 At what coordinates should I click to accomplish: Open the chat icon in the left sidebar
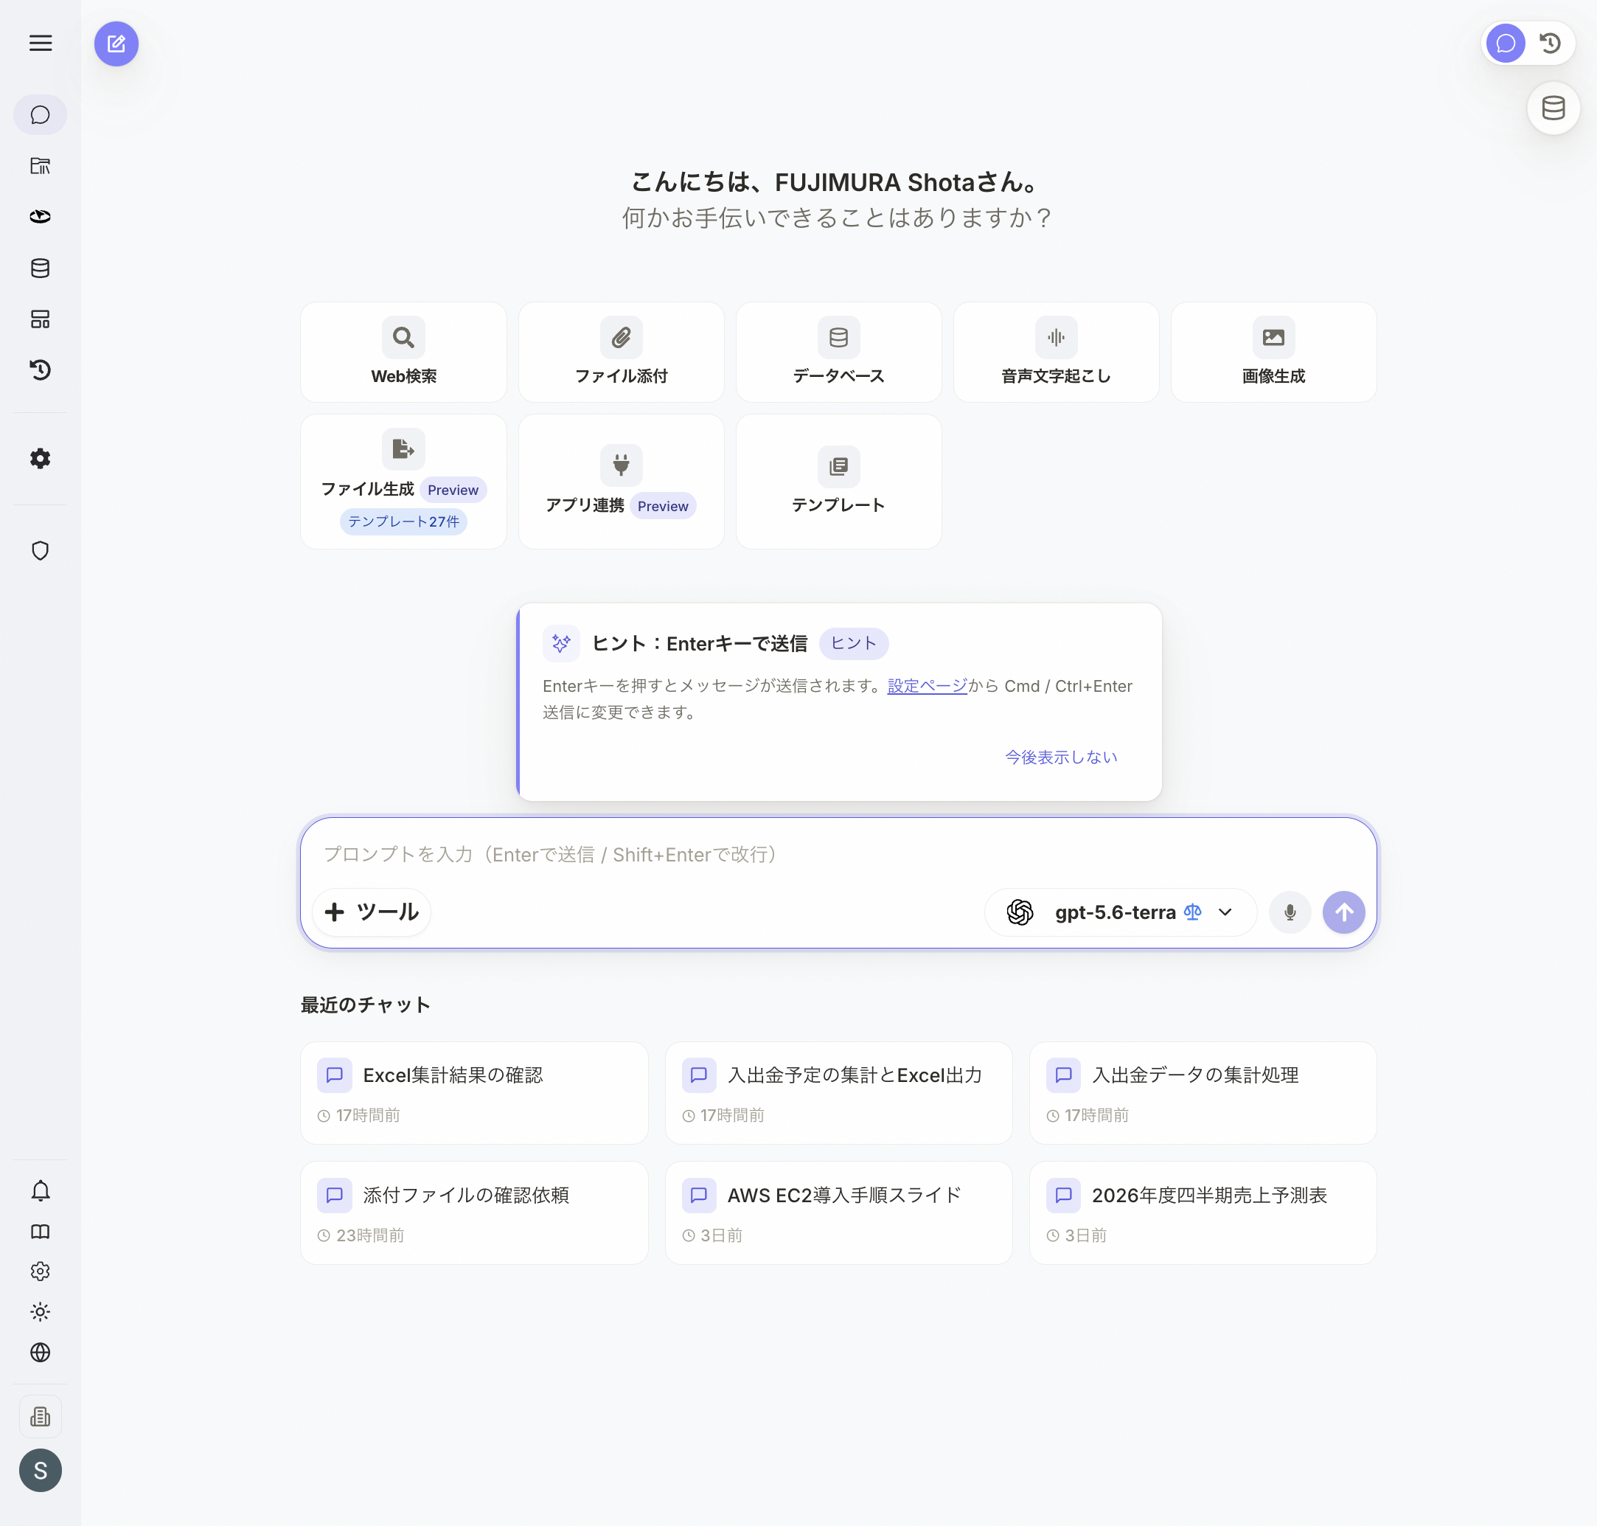pyautogui.click(x=40, y=115)
